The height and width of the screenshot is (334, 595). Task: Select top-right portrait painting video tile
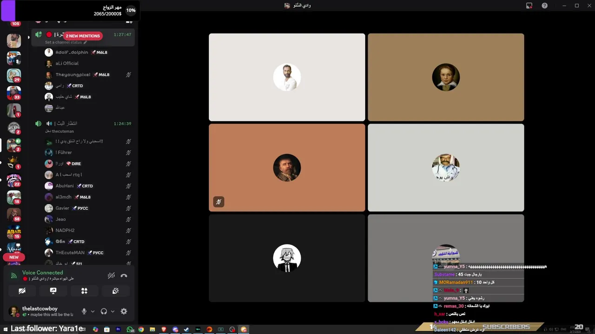point(446,77)
